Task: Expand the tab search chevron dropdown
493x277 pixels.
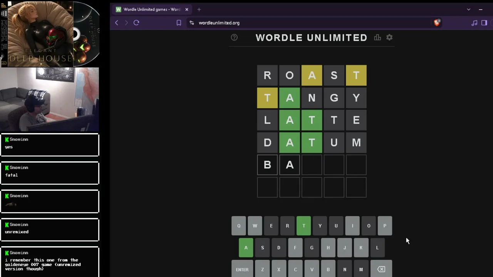Action: [x=469, y=9]
